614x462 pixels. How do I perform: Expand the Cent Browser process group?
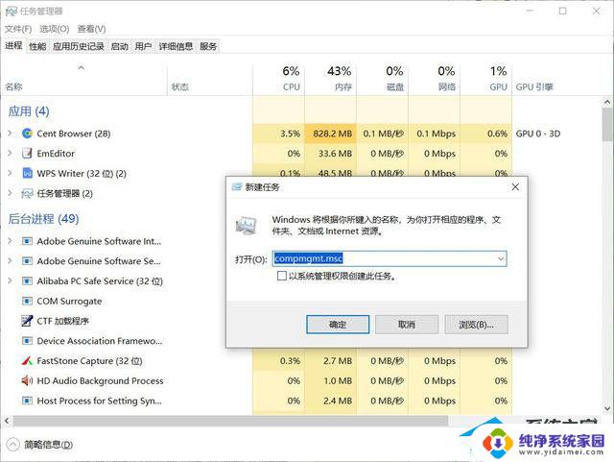pos(10,134)
